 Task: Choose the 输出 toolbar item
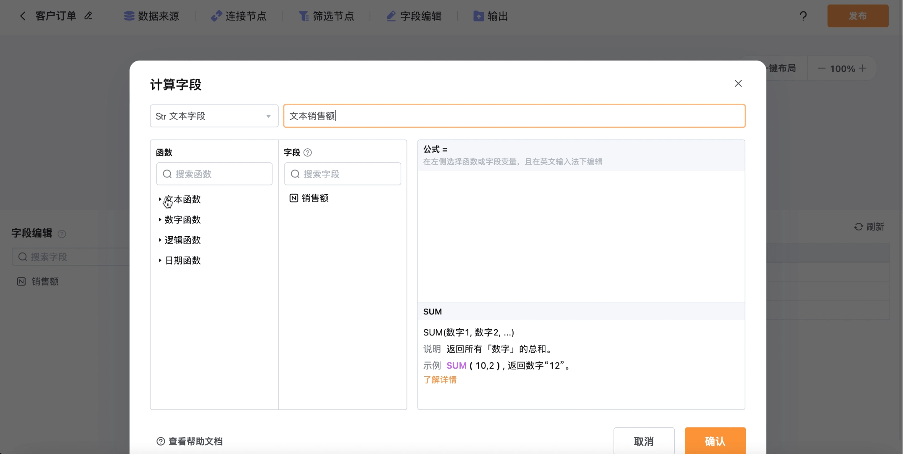(x=491, y=16)
